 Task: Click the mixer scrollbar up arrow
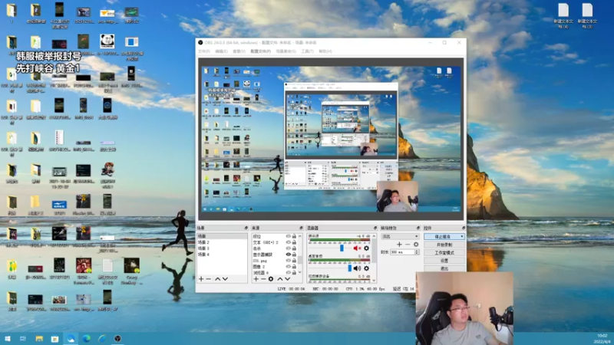pos(375,236)
